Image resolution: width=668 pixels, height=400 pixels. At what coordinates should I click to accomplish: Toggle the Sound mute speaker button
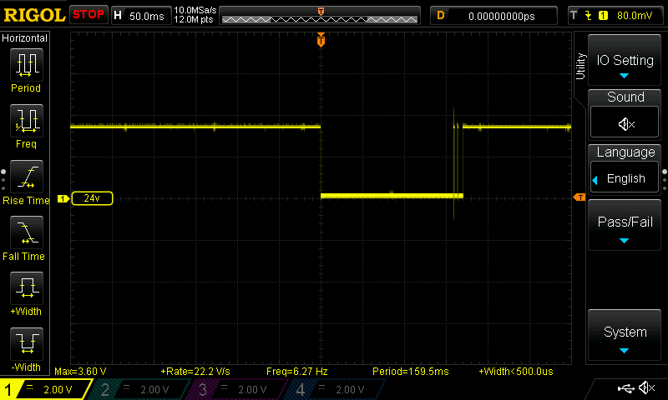point(625,123)
